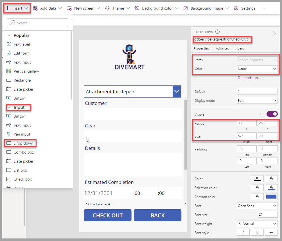Switch to the Advanced tab
The image size is (282, 241).
[222, 48]
